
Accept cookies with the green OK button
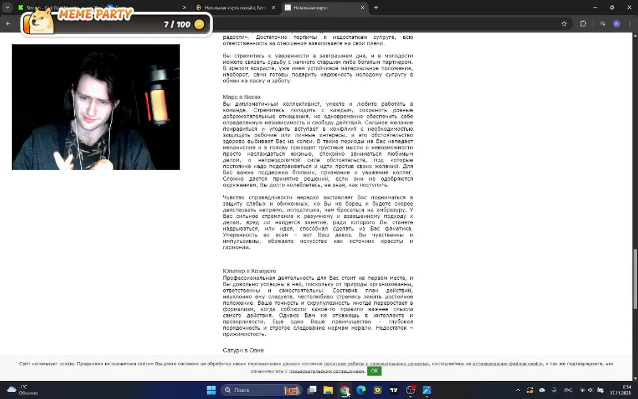tap(374, 371)
